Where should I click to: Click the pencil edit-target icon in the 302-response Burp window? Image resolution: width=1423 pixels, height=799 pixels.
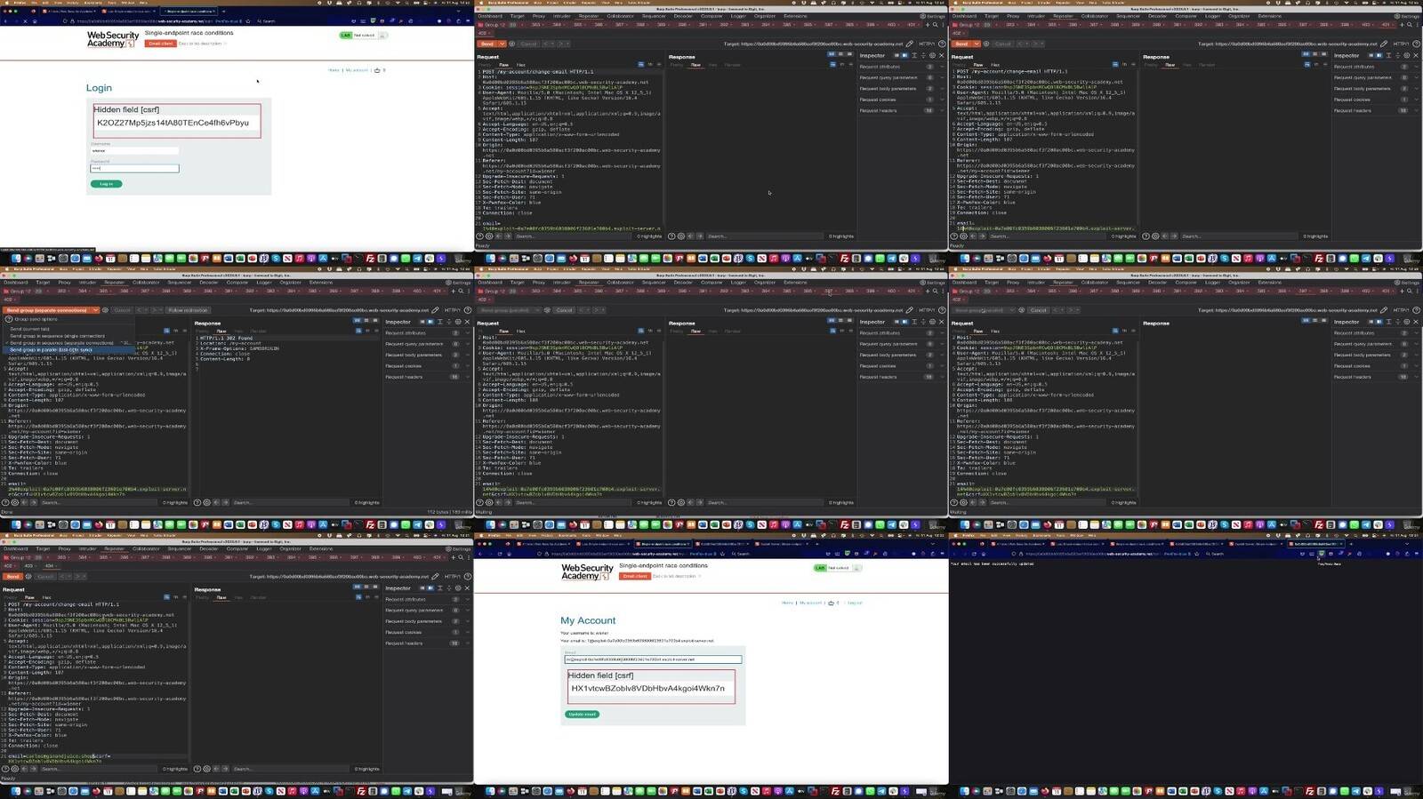pyautogui.click(x=435, y=310)
